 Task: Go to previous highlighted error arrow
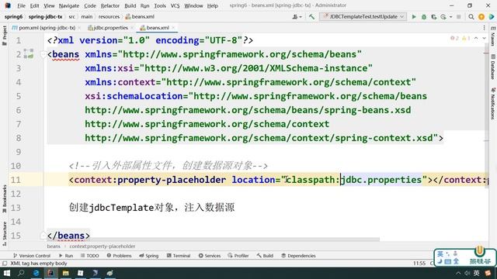[x=476, y=38]
